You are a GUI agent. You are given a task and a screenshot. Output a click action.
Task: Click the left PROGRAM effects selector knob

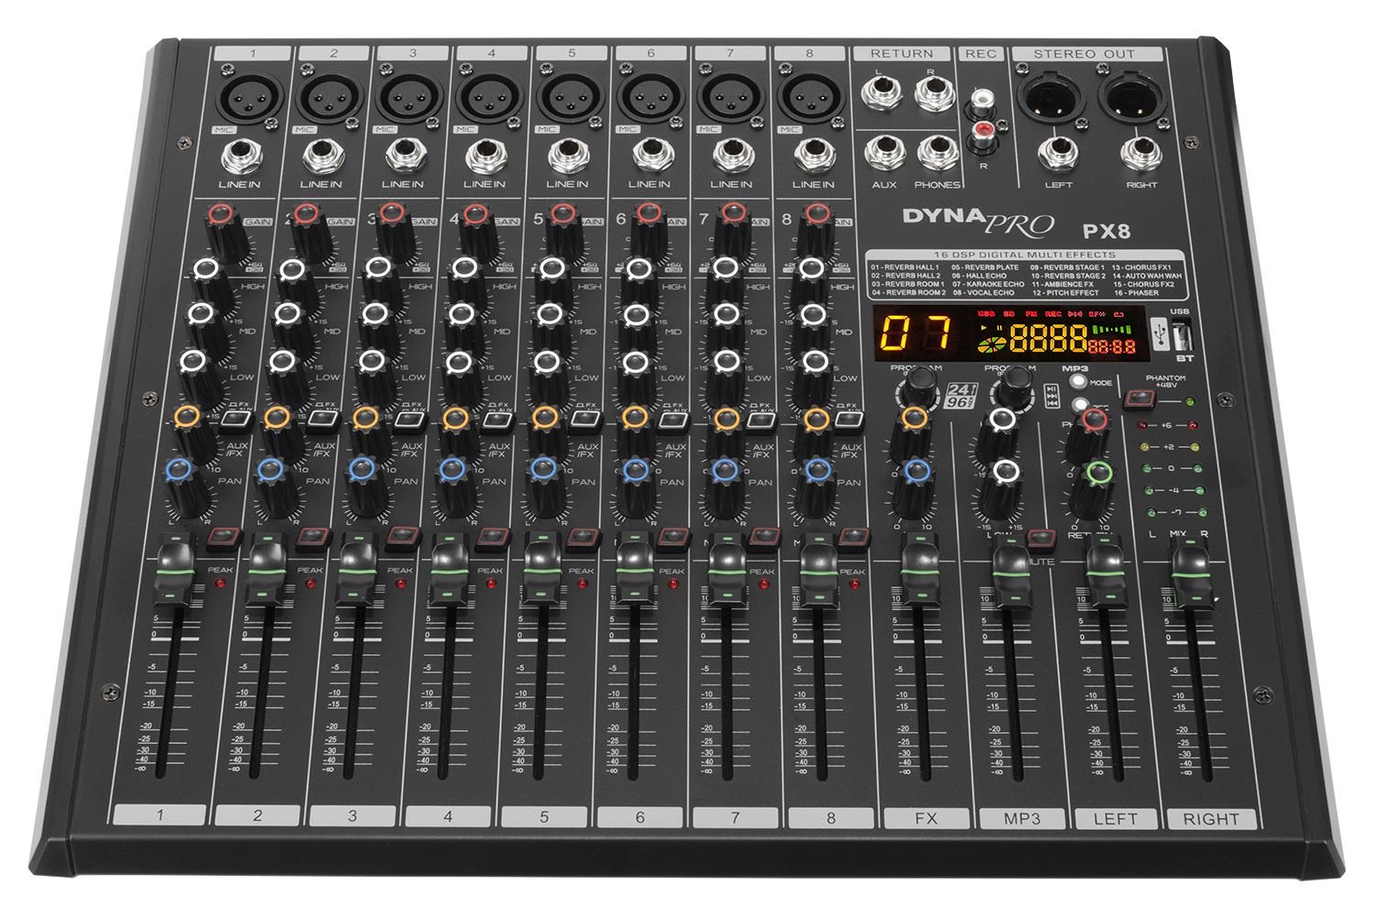tap(918, 387)
